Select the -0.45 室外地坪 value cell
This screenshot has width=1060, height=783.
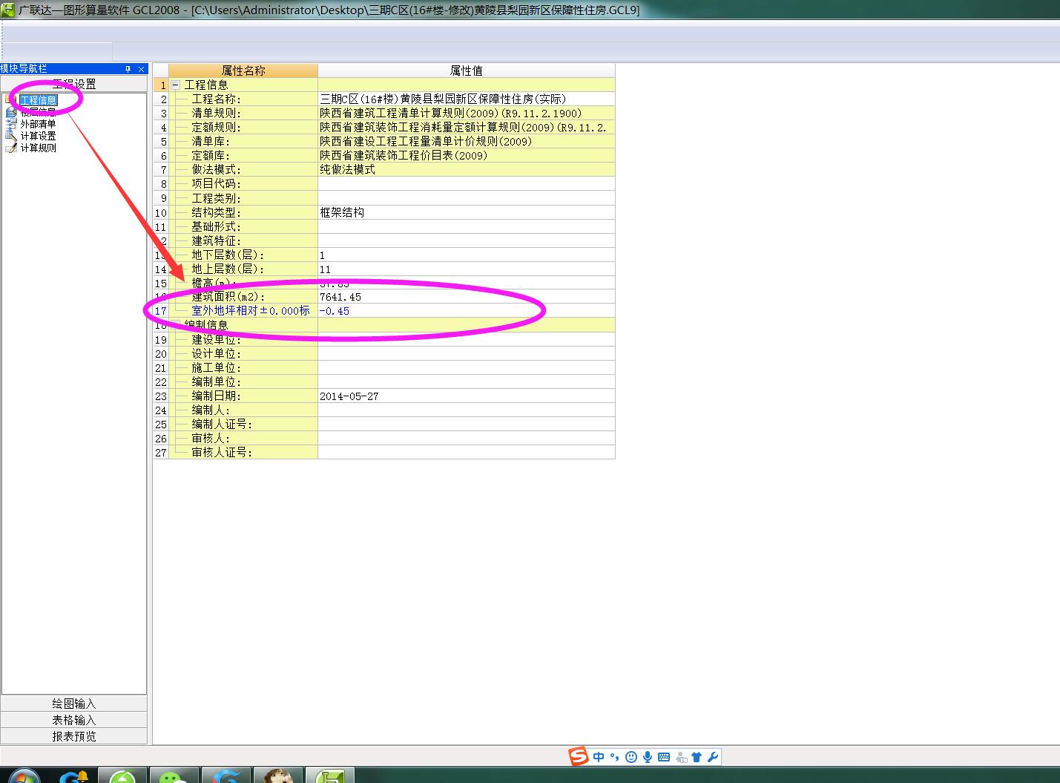coord(467,311)
